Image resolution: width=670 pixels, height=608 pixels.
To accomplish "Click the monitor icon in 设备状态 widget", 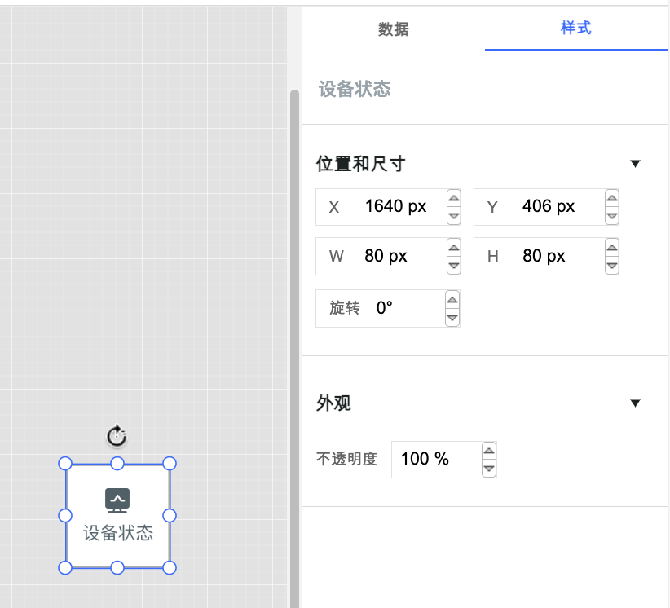I will (117, 500).
